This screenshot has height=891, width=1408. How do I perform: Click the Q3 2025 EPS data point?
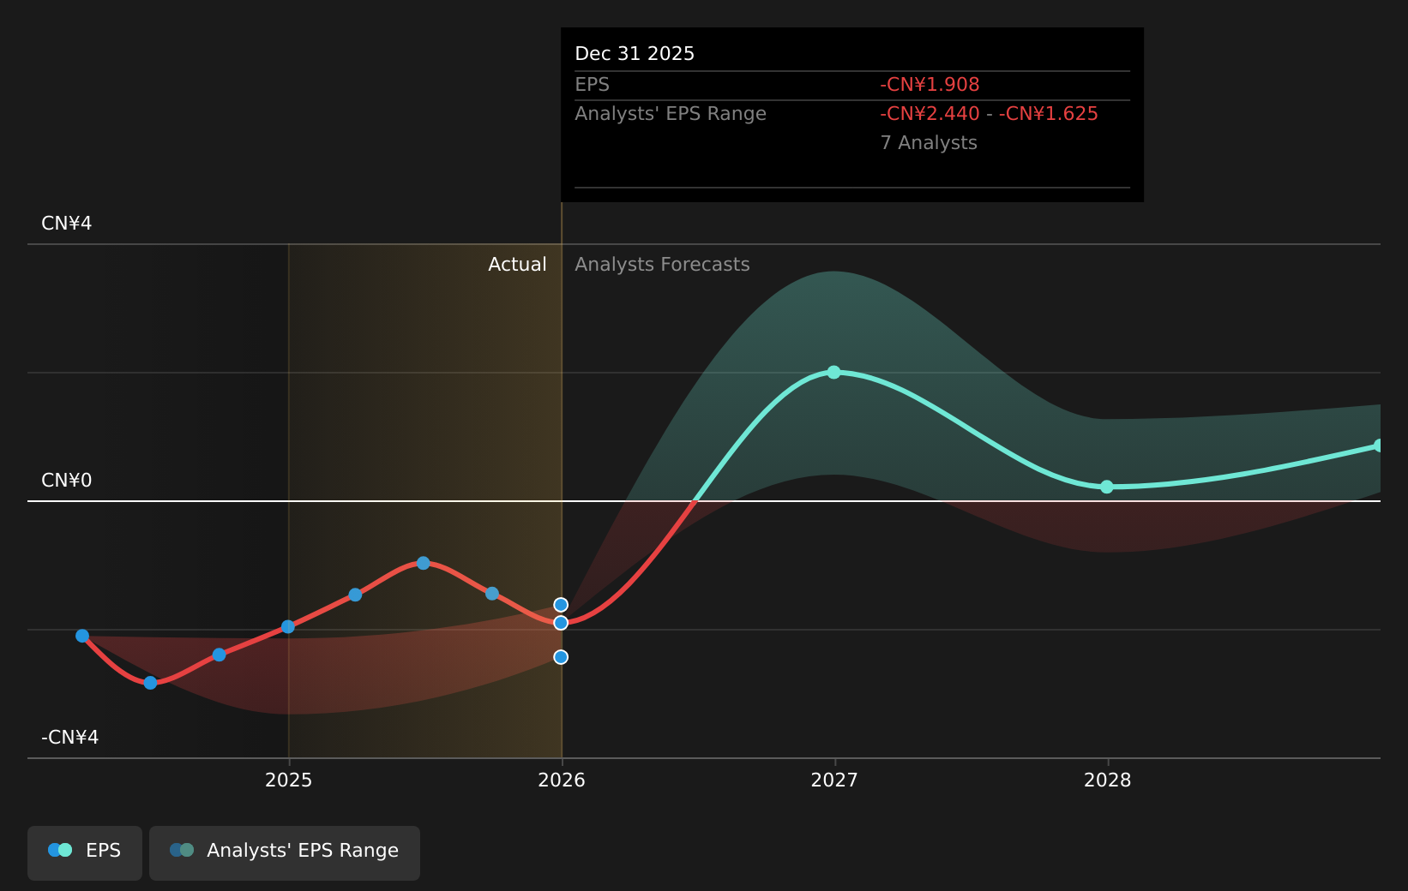pyautogui.click(x=492, y=594)
